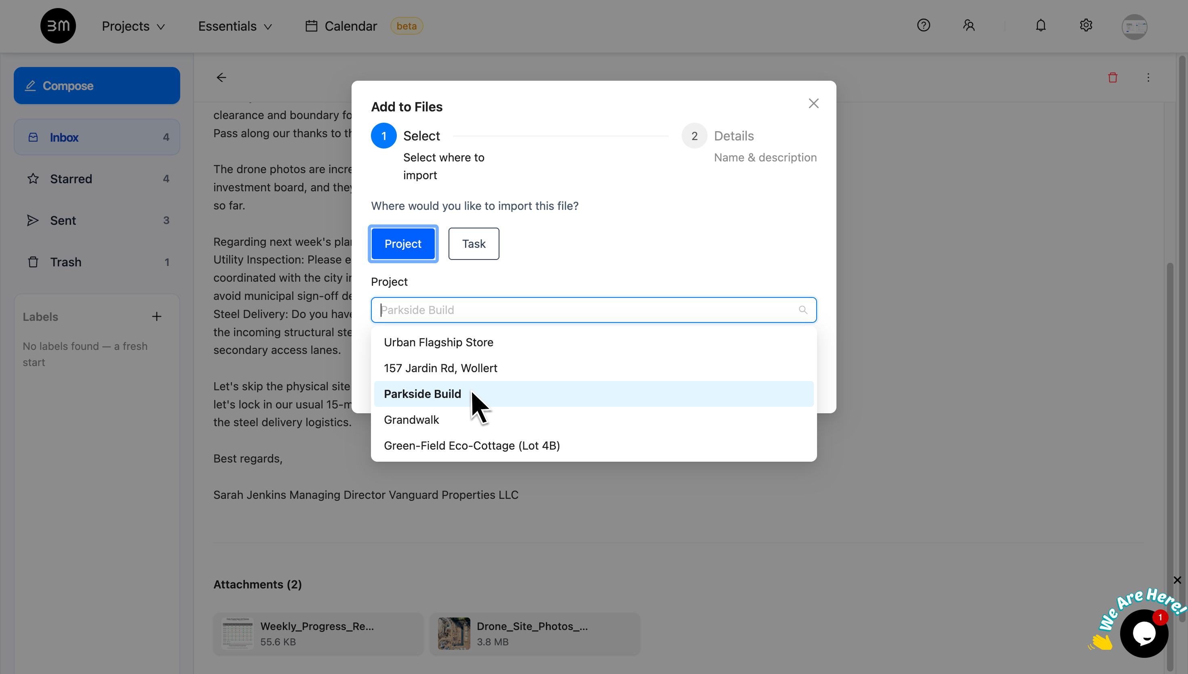The height and width of the screenshot is (674, 1188).
Task: Select Urban Flagship Store option
Action: click(x=594, y=342)
